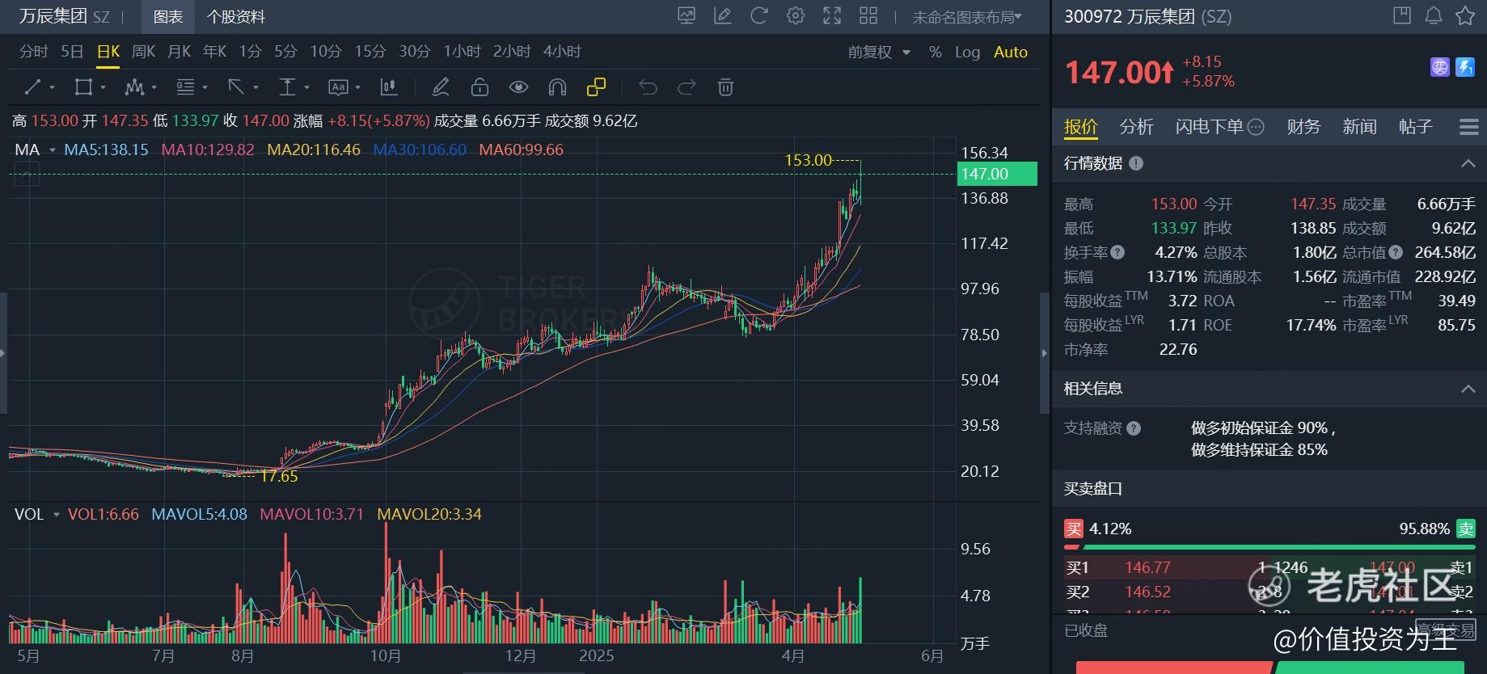The height and width of the screenshot is (674, 1487).
Task: Toggle Log scale
Action: click(967, 52)
